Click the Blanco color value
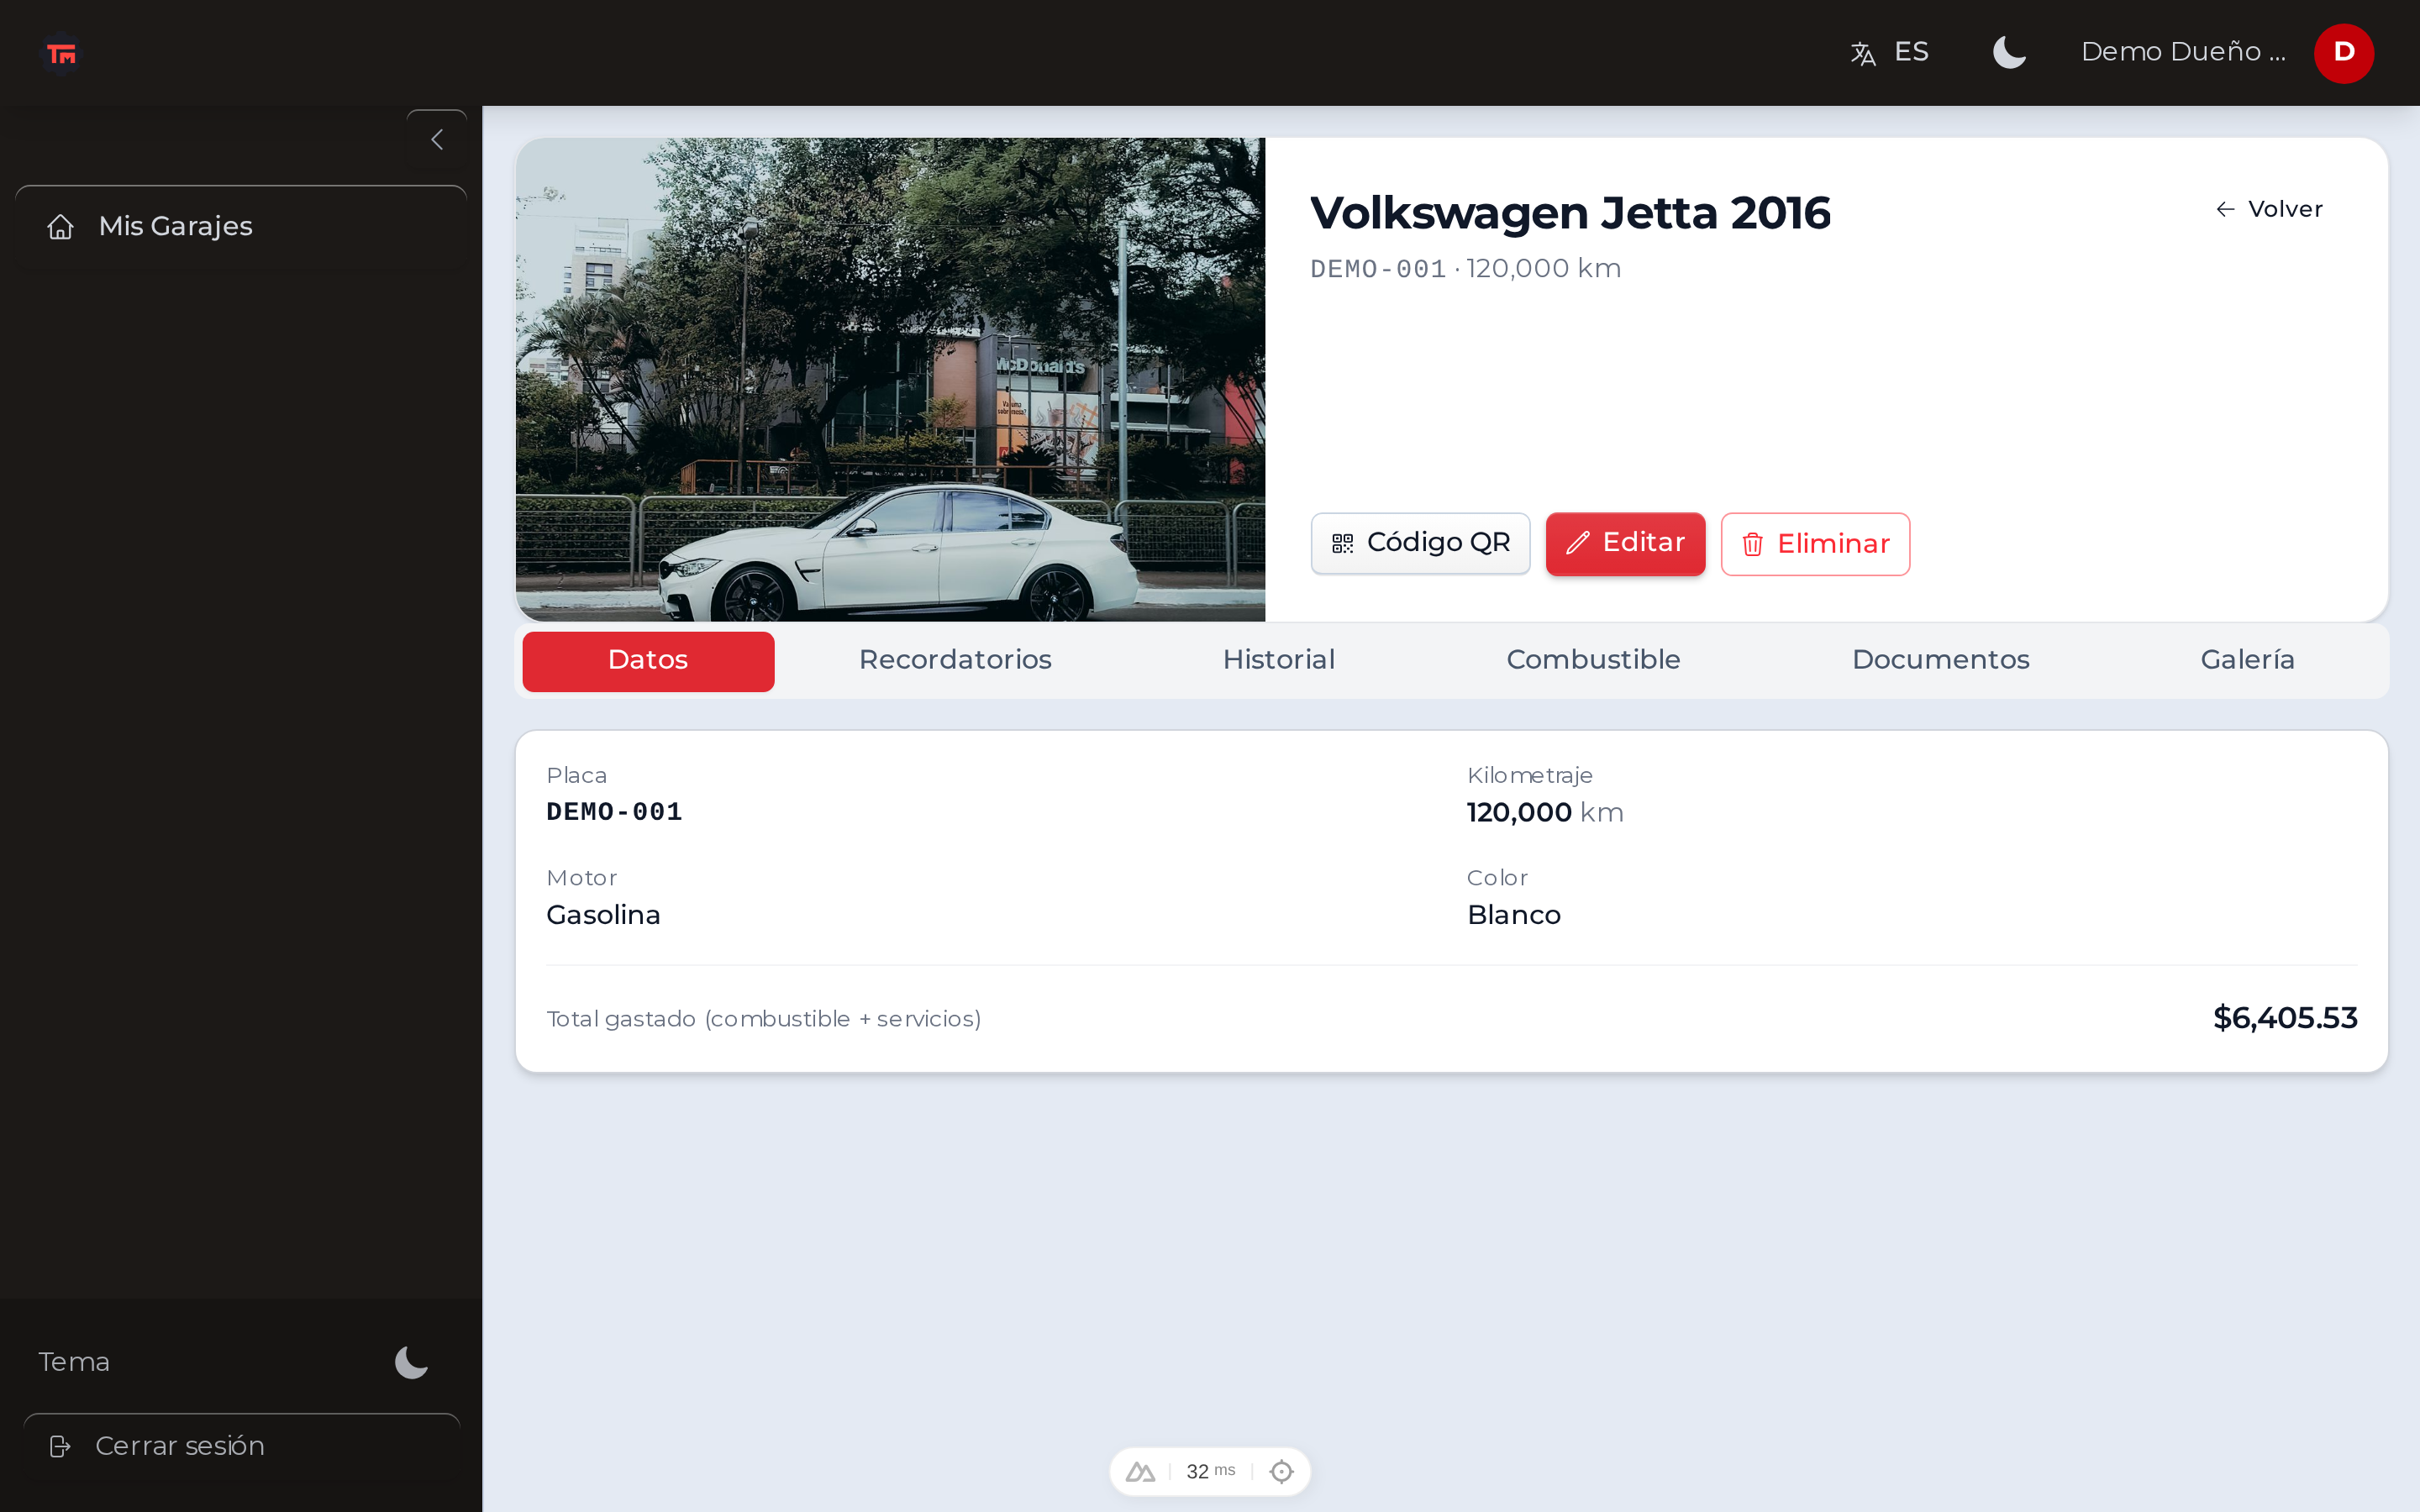This screenshot has width=2420, height=1512. tap(1514, 915)
